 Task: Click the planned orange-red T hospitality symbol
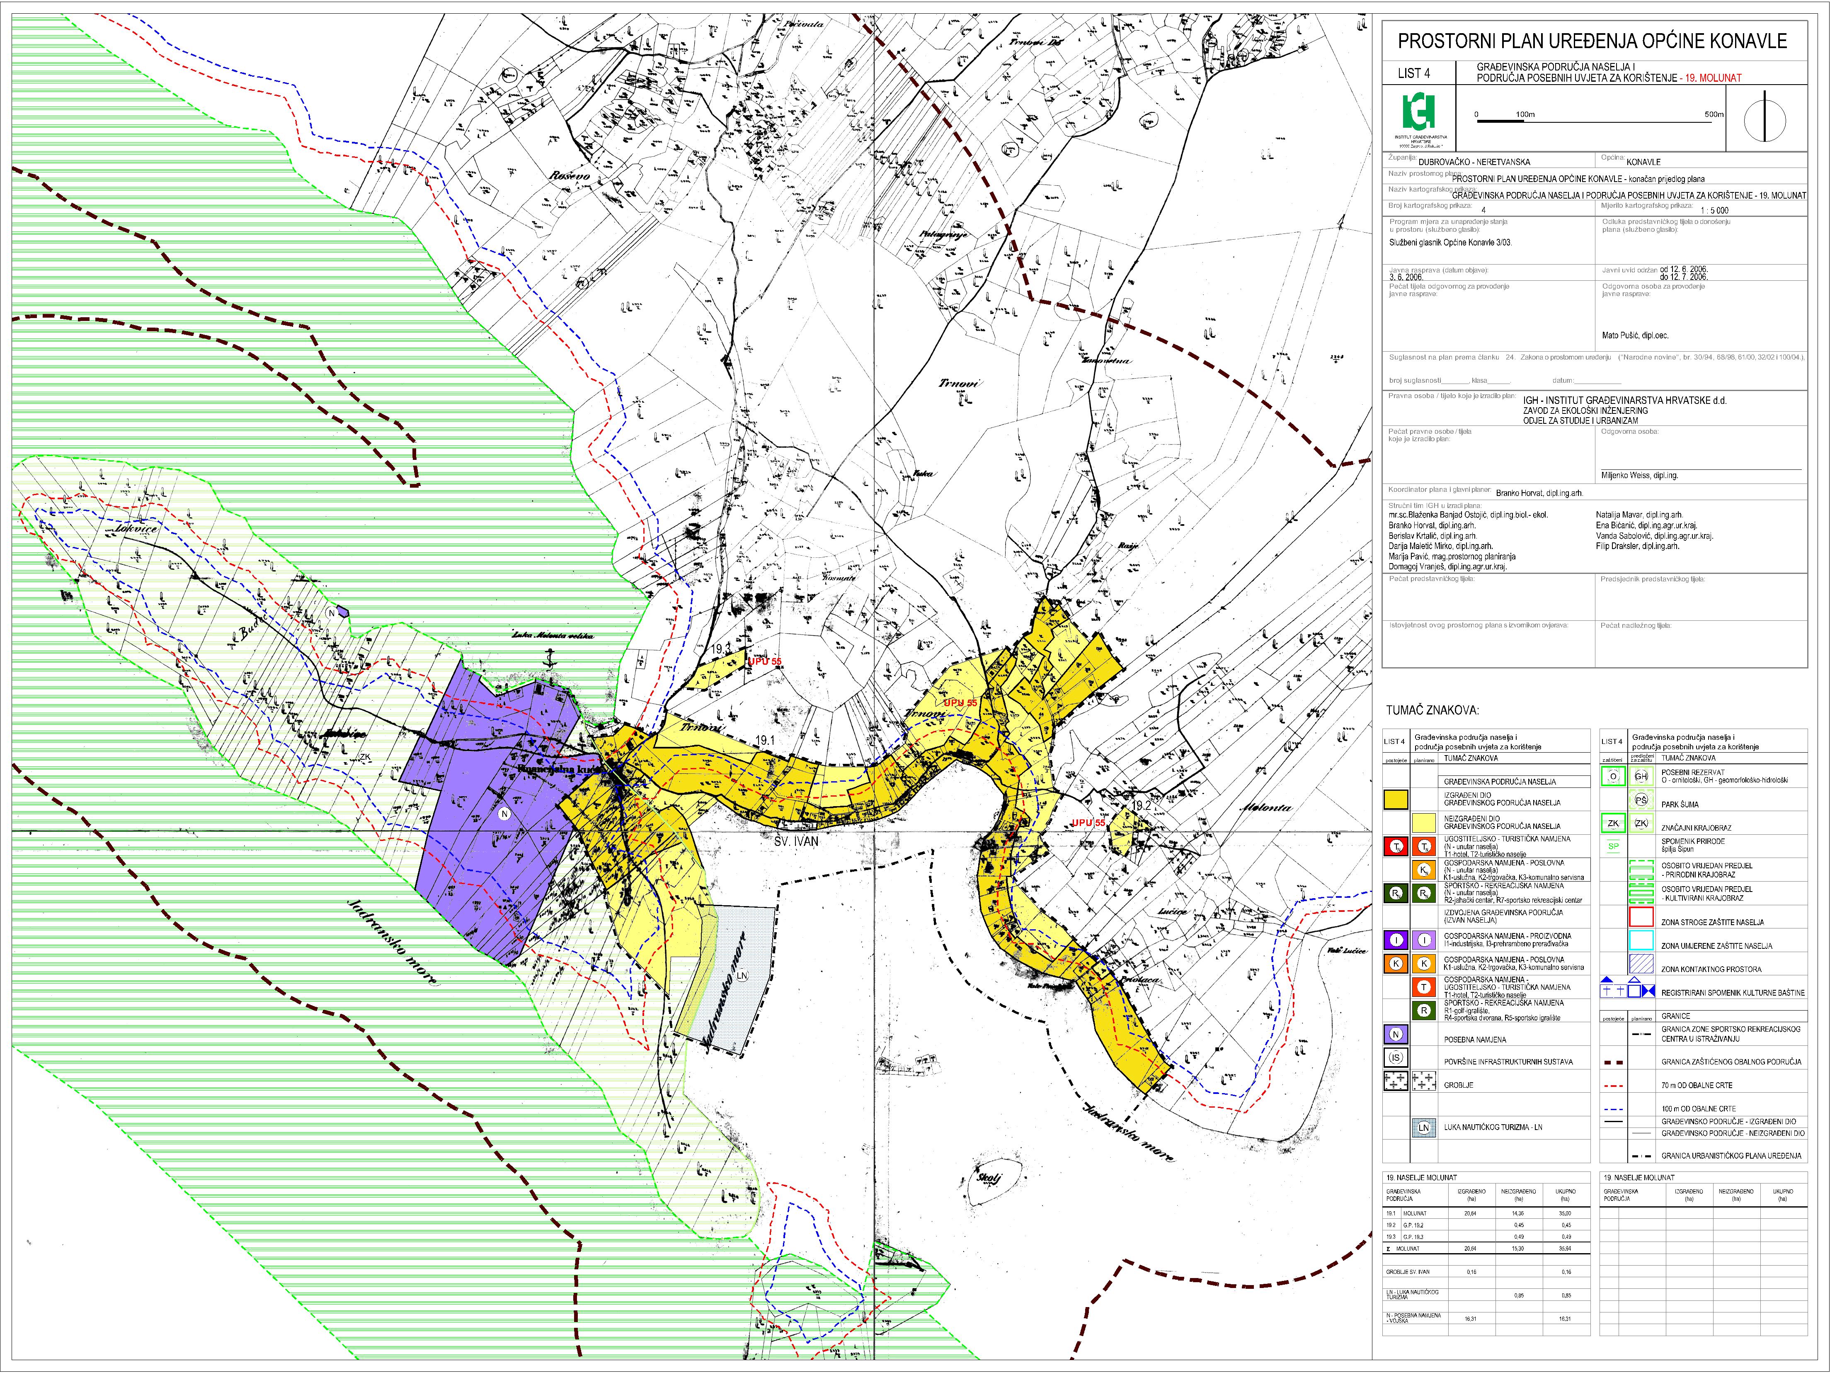point(1424,987)
